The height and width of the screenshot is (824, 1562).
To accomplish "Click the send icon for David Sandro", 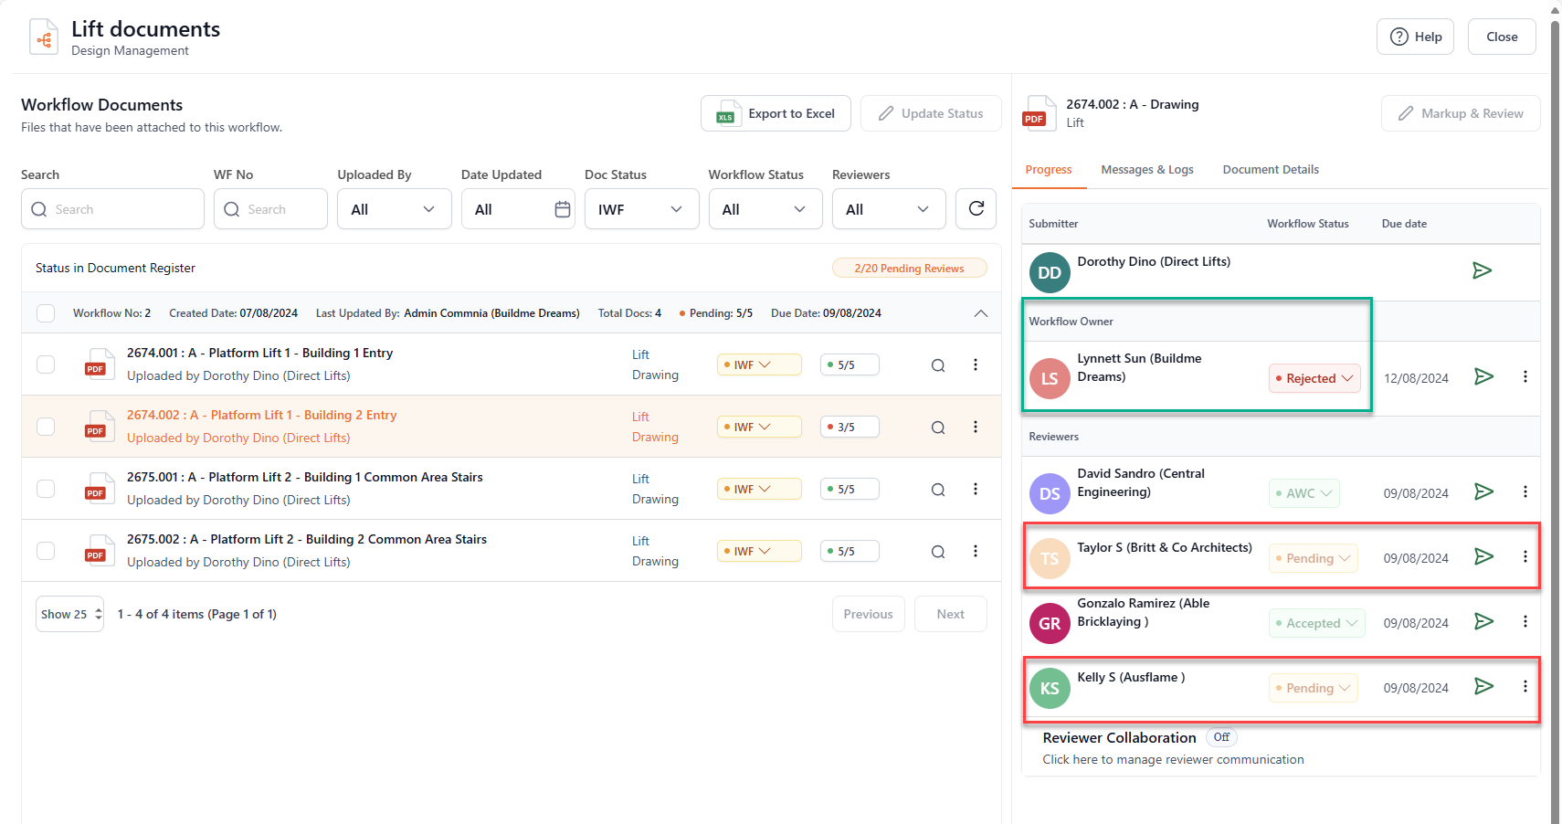I will pyautogui.click(x=1483, y=491).
